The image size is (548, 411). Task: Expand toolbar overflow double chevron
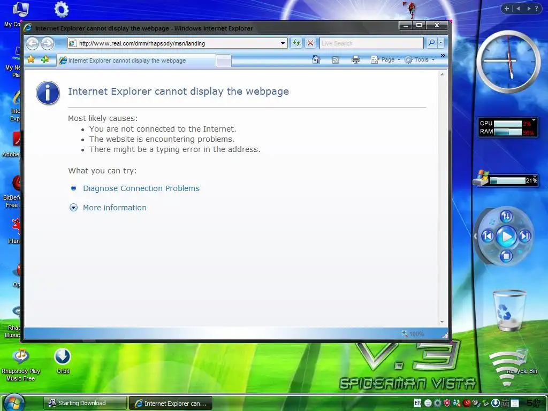point(443,56)
